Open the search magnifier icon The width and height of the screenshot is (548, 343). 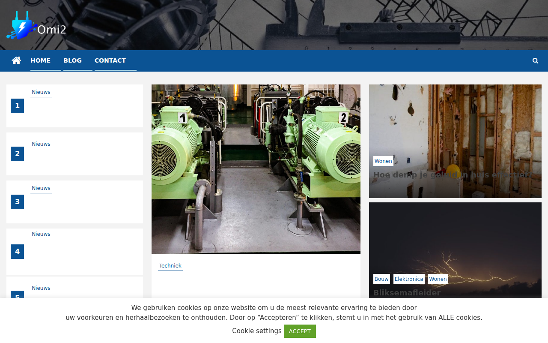[535, 61]
